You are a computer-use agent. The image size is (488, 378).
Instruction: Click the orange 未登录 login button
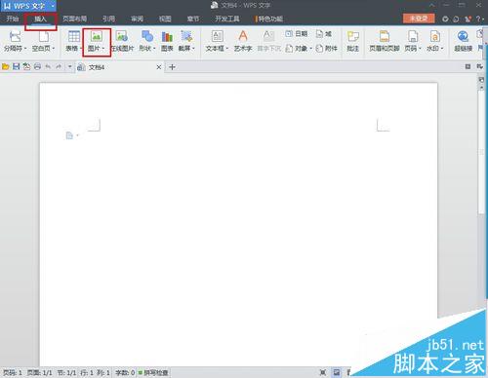point(419,19)
